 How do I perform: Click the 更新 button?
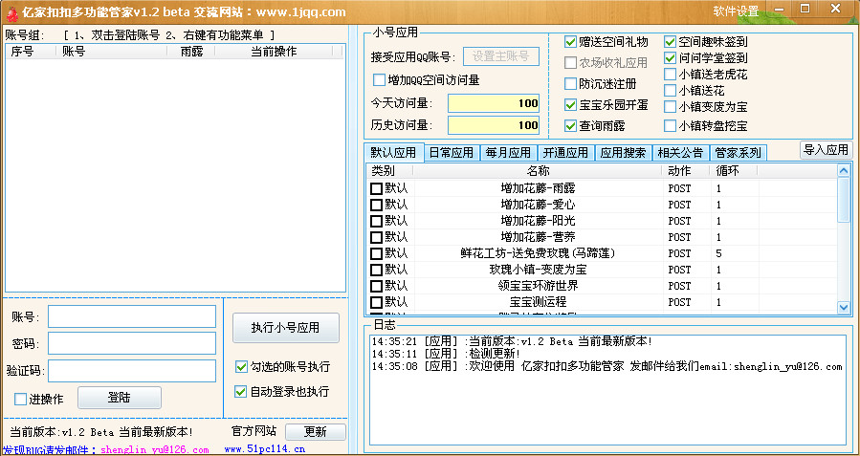[x=316, y=431]
